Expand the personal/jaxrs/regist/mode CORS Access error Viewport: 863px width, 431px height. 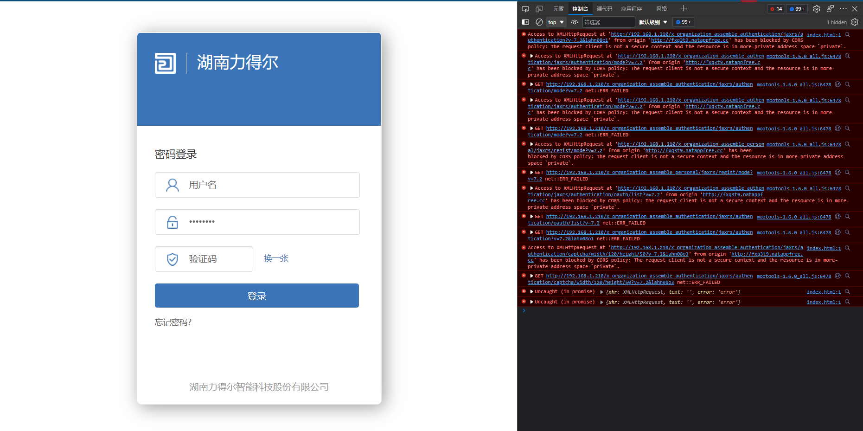tap(532, 144)
